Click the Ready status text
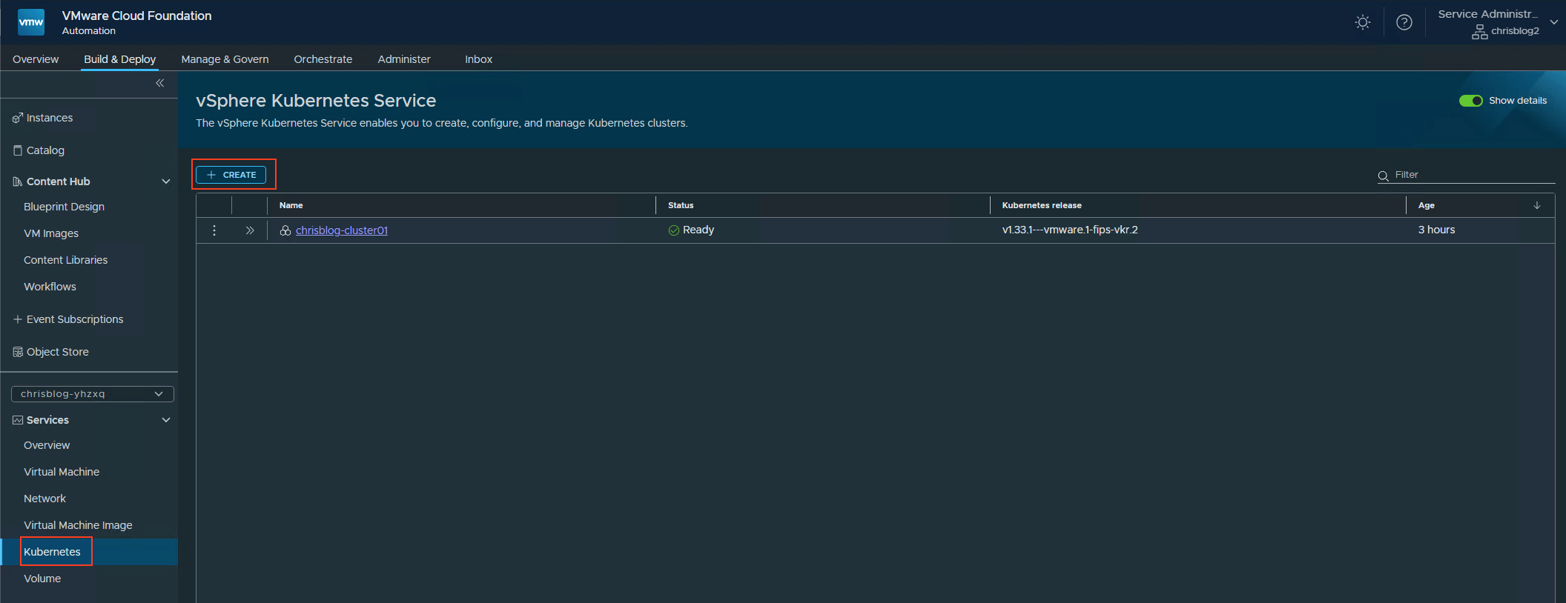This screenshot has height=603, width=1566. (x=698, y=230)
